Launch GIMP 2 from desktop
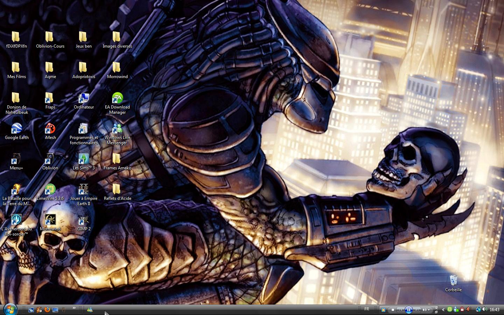The height and width of the screenshot is (315, 504). [x=84, y=220]
